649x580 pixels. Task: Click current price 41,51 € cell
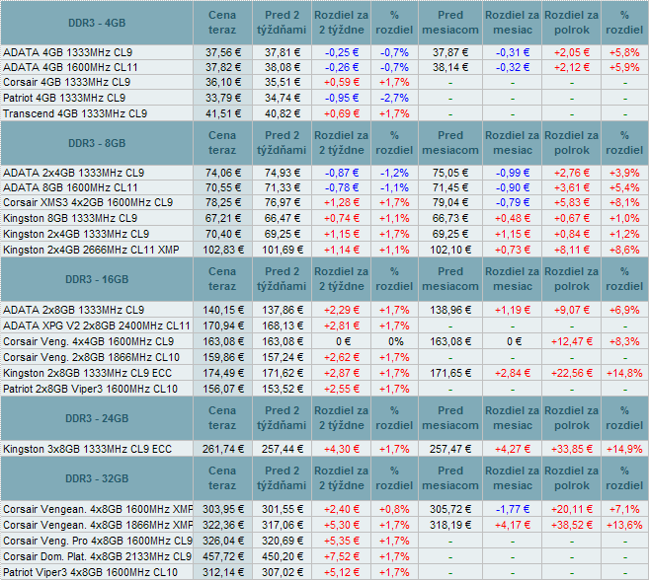(223, 113)
